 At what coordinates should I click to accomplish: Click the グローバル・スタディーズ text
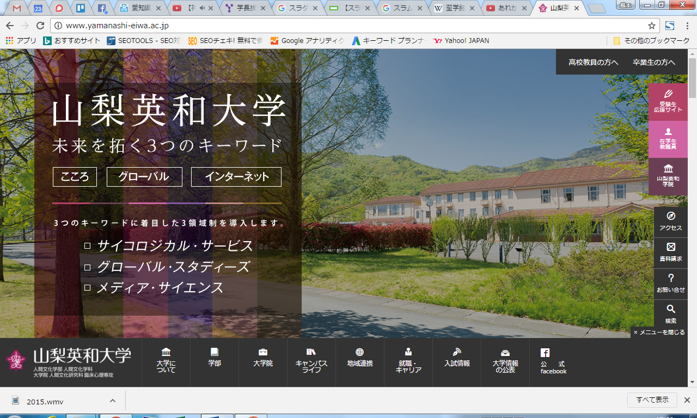173,267
